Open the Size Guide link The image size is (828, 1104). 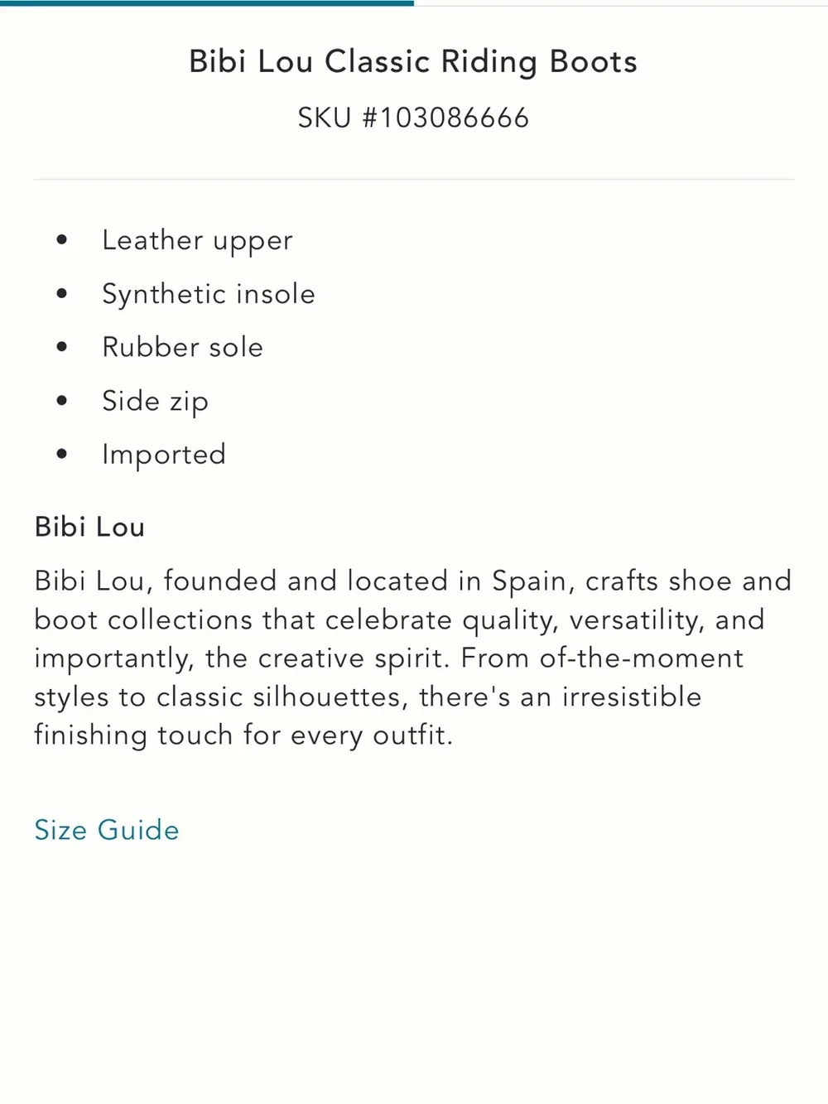(107, 830)
